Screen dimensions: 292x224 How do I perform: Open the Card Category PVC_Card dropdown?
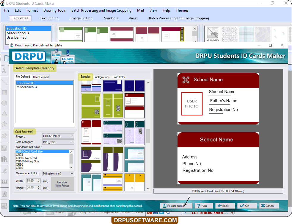point(58,142)
